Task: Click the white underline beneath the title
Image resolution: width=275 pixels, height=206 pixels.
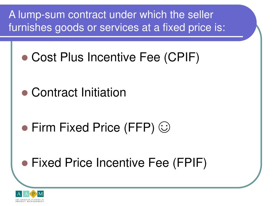Action: coord(121,36)
